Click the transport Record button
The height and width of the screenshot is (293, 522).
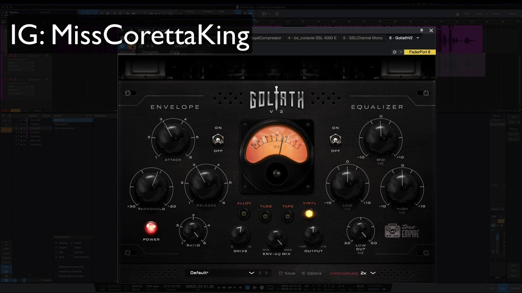click(262, 288)
